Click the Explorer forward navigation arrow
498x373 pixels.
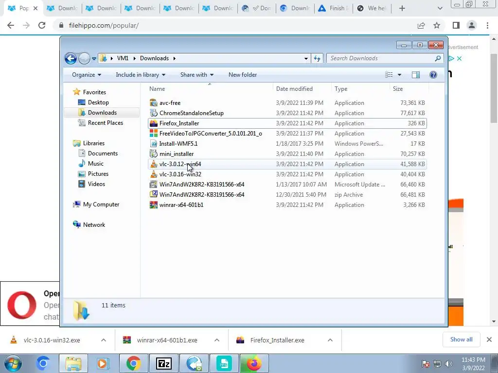tap(84, 58)
